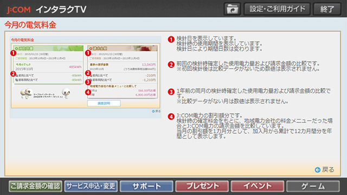This screenshot has height=195, width=347.
Task: Click the 今月の電気料金 page heading
Action: [30, 25]
